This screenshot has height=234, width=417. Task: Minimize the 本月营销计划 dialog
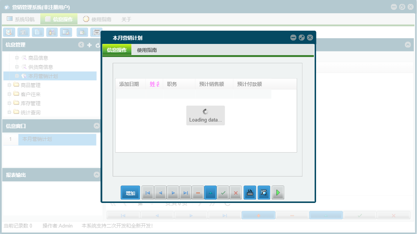[x=293, y=37]
